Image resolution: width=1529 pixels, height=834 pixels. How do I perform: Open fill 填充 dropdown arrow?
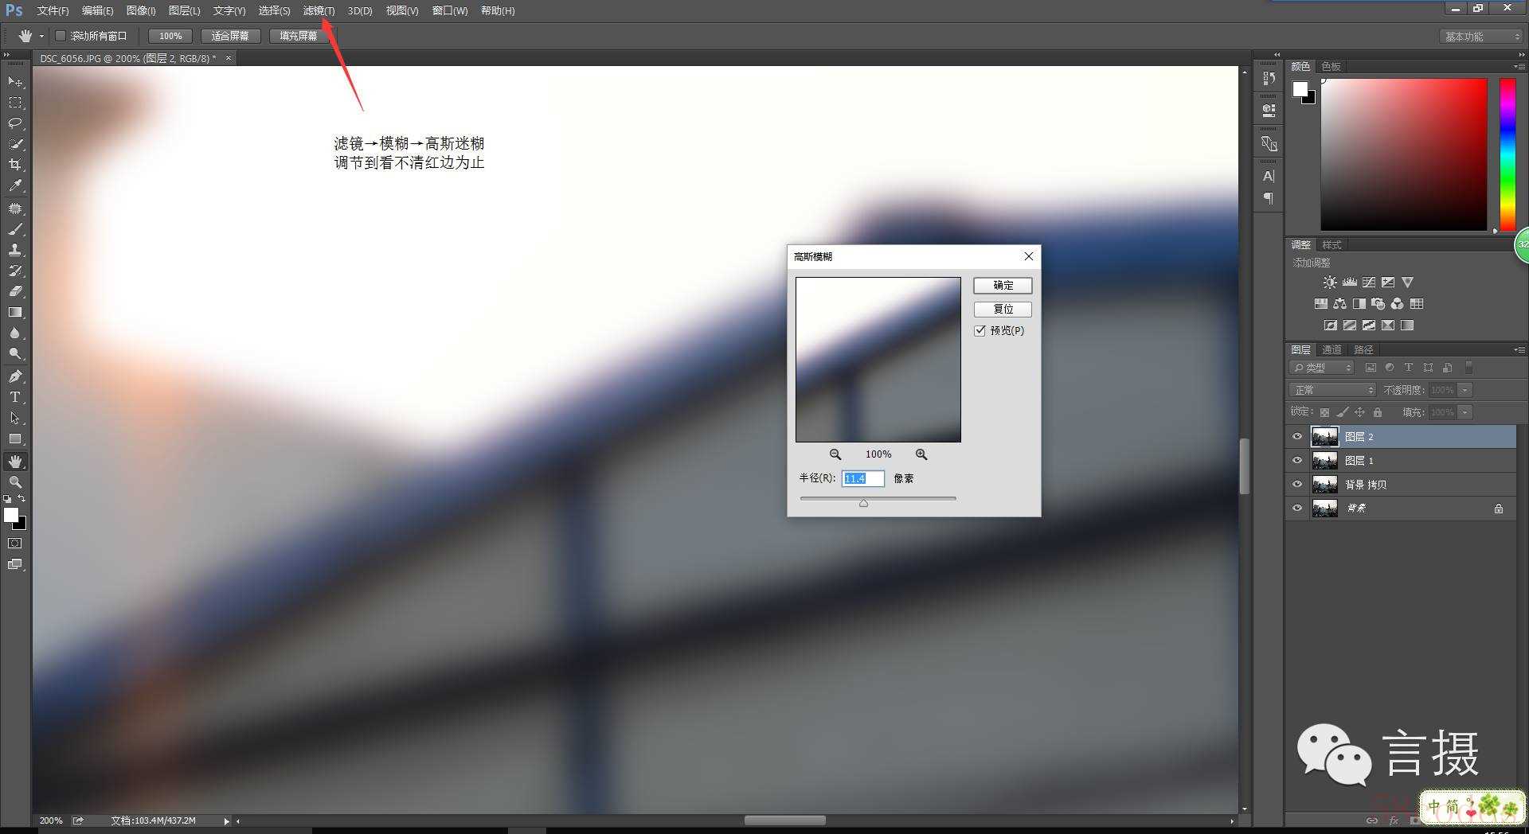click(x=1464, y=412)
